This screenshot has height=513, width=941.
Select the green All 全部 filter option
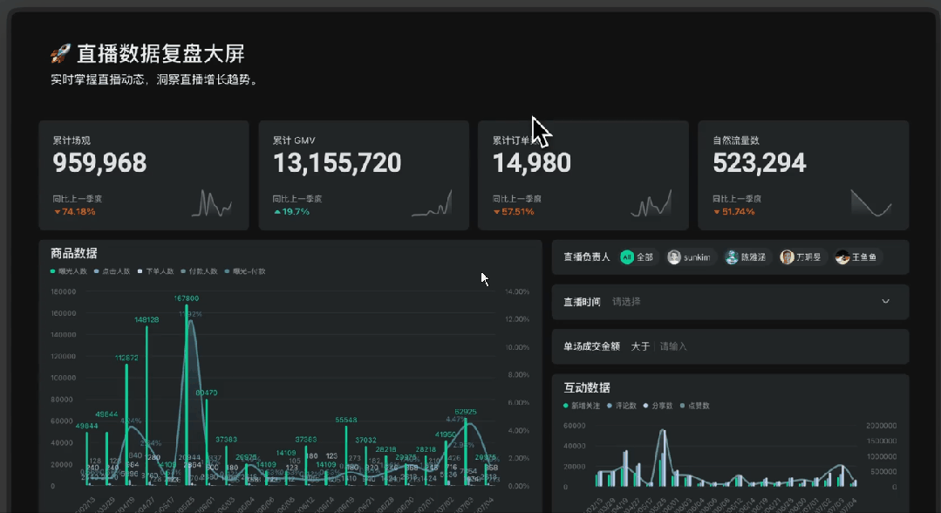pos(637,257)
